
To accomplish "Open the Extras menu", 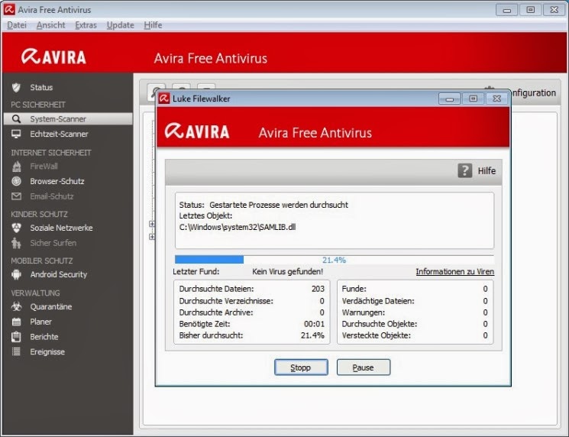I will [x=86, y=25].
